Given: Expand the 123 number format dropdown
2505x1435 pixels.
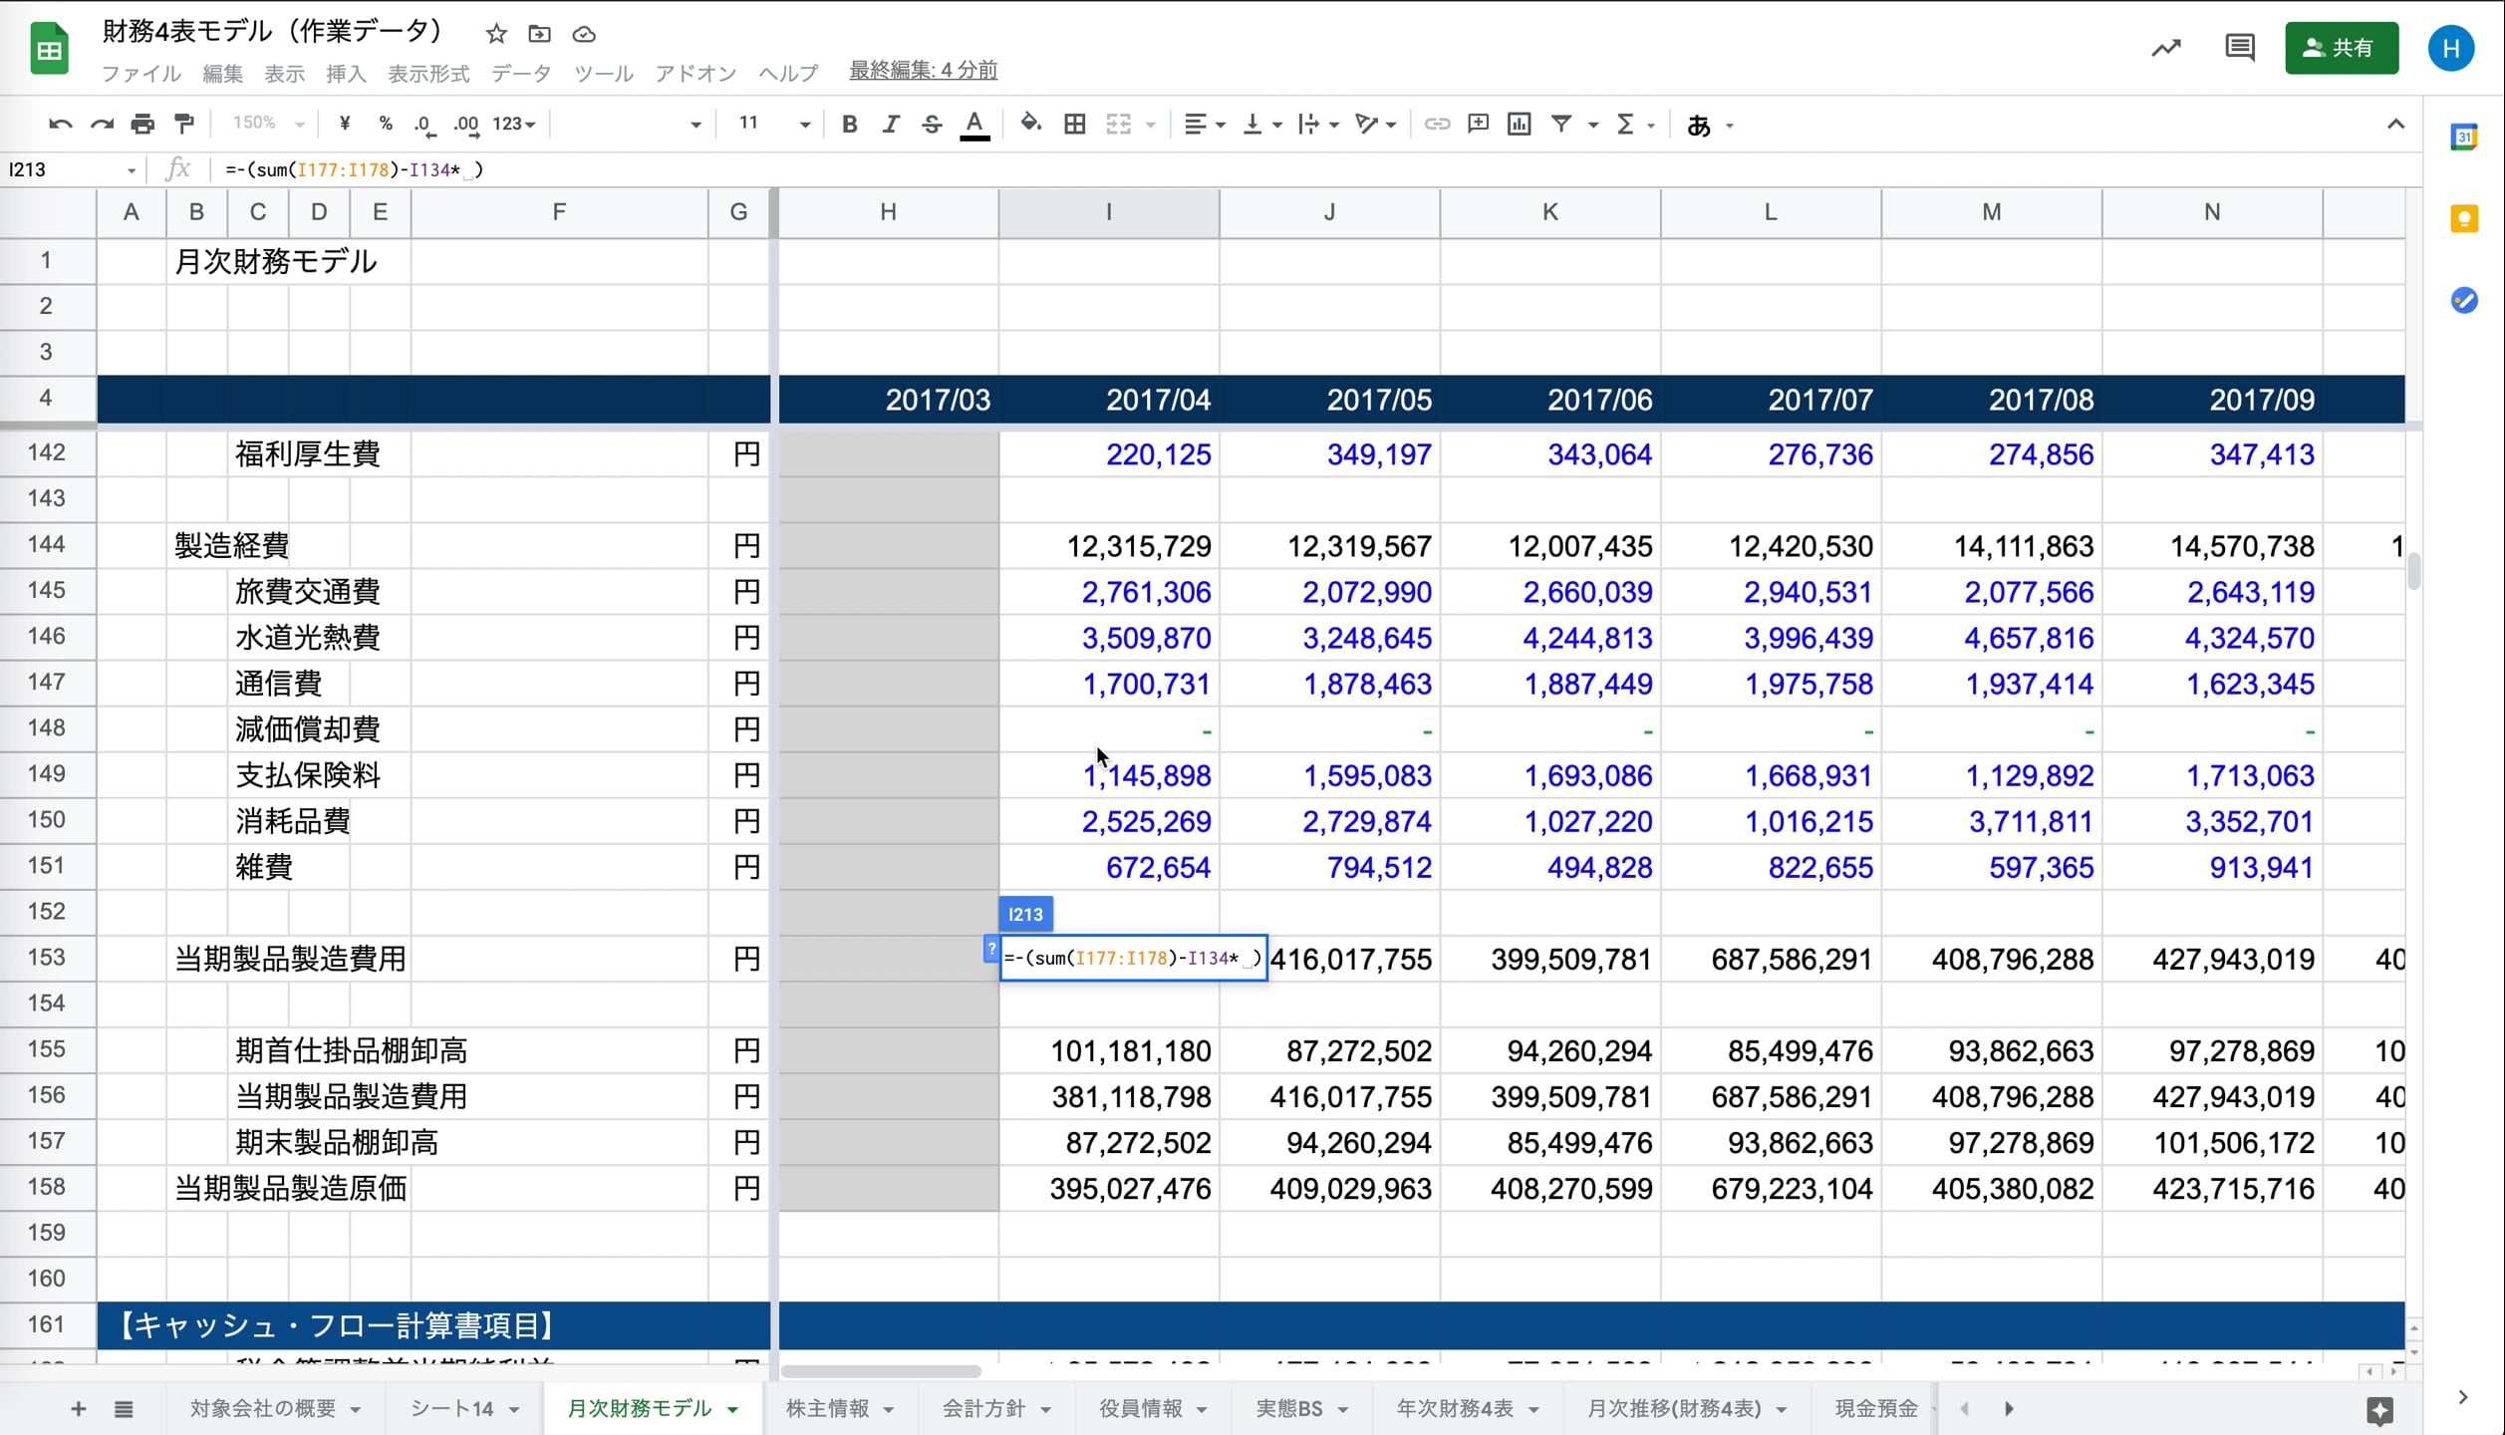Looking at the screenshot, I should [x=514, y=124].
